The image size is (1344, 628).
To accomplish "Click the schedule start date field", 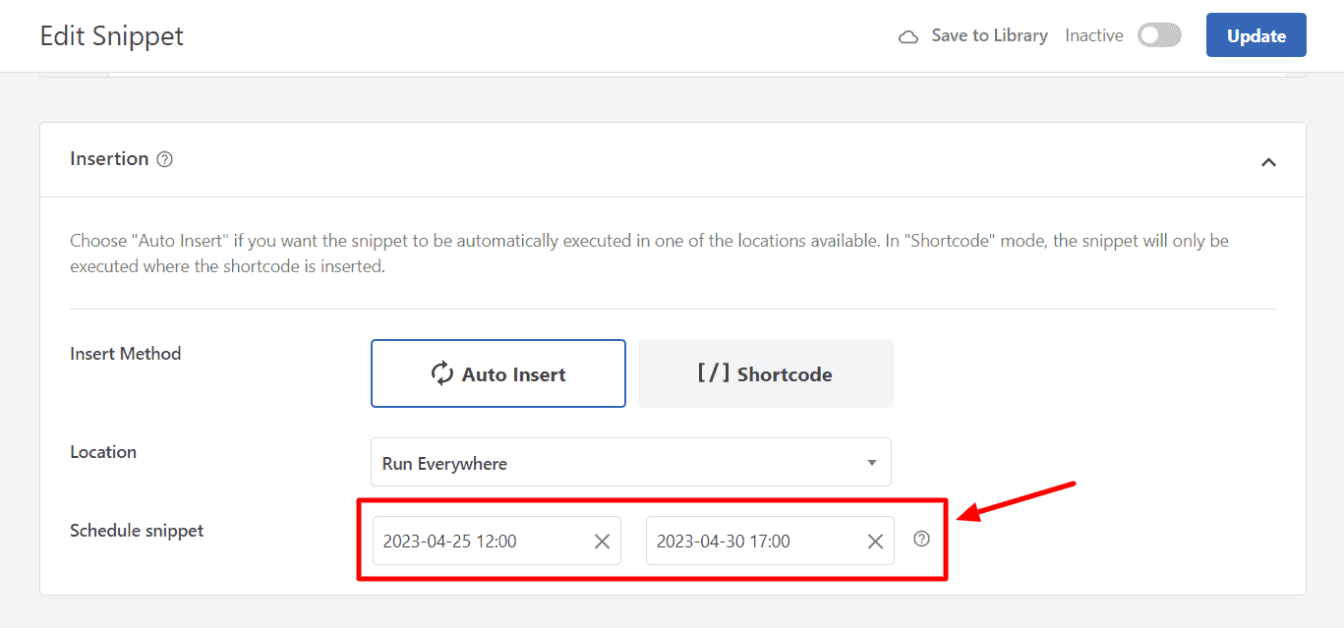I will click(x=482, y=542).
